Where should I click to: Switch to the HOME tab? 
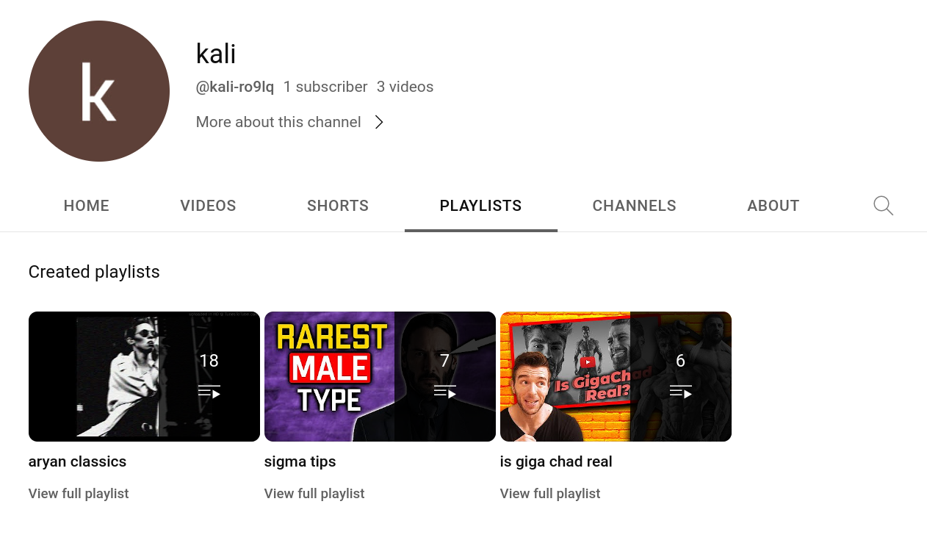click(x=87, y=206)
